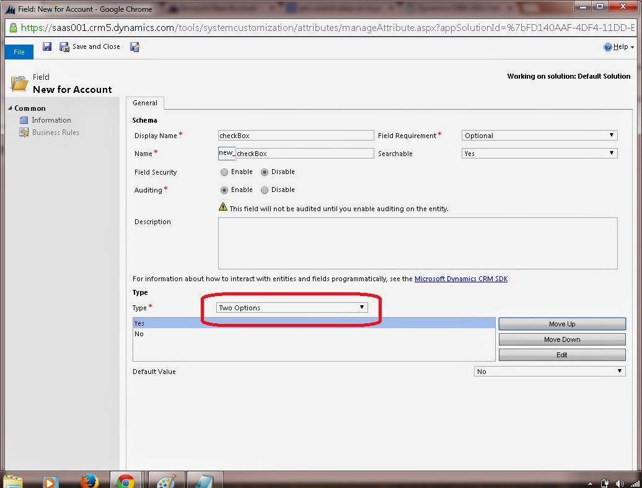
Task: Open Information in the left navigation
Action: click(51, 120)
